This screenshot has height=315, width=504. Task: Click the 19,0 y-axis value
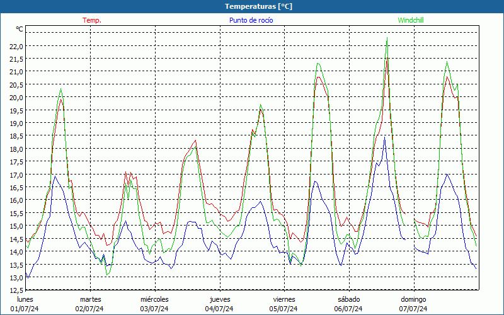16,123
